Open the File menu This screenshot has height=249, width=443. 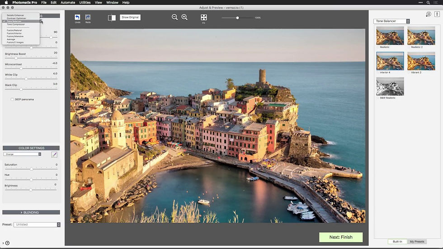click(x=44, y=2)
